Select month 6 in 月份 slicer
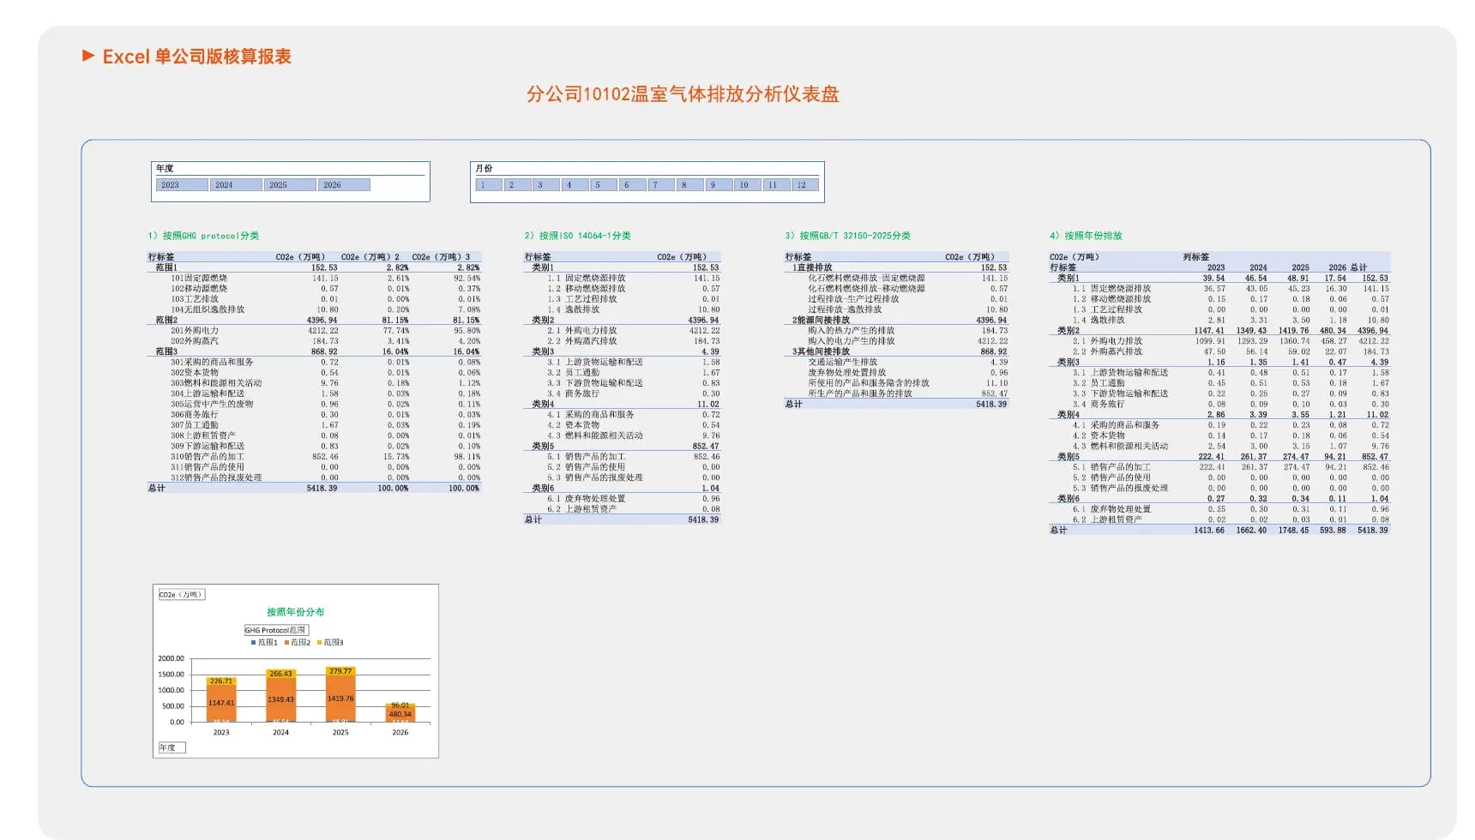The width and height of the screenshot is (1475, 840). pyautogui.click(x=633, y=185)
